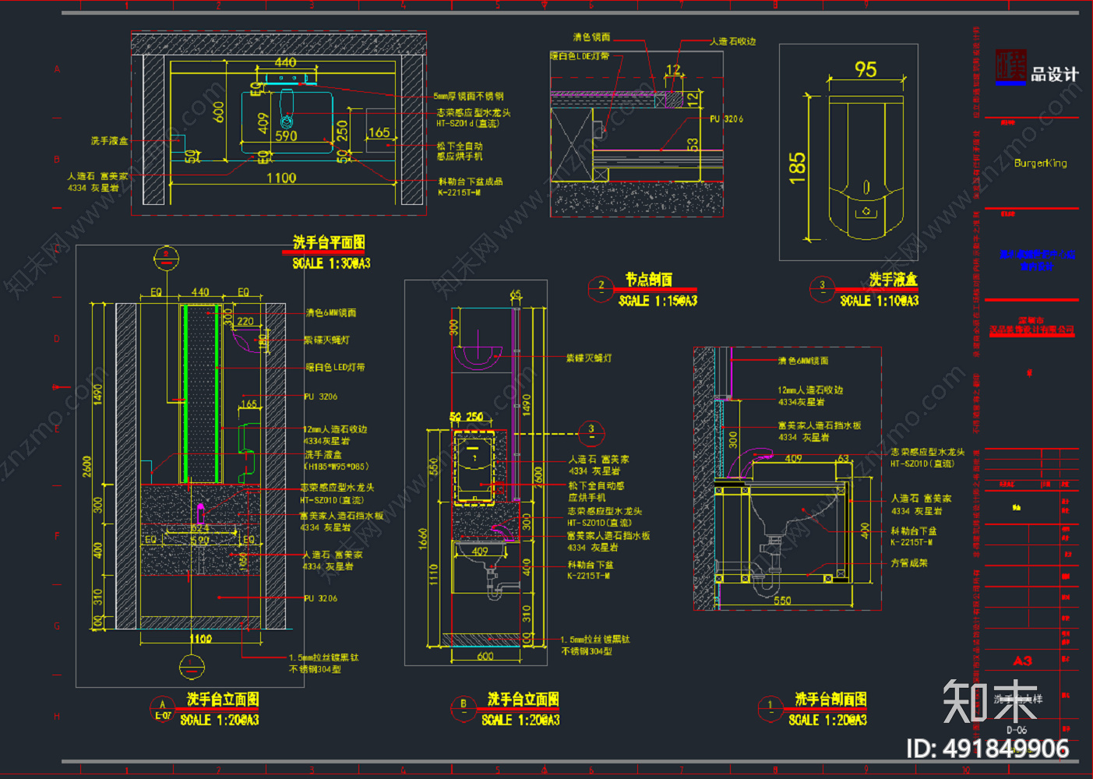Select circle marker 1 beside the section title
This screenshot has width=1093, height=779.
(770, 707)
